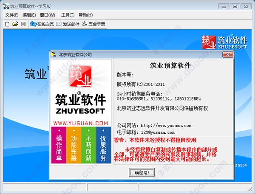The height and width of the screenshot is (194, 255).
Task: Open 在线交流 online chat
Action: [42, 24]
